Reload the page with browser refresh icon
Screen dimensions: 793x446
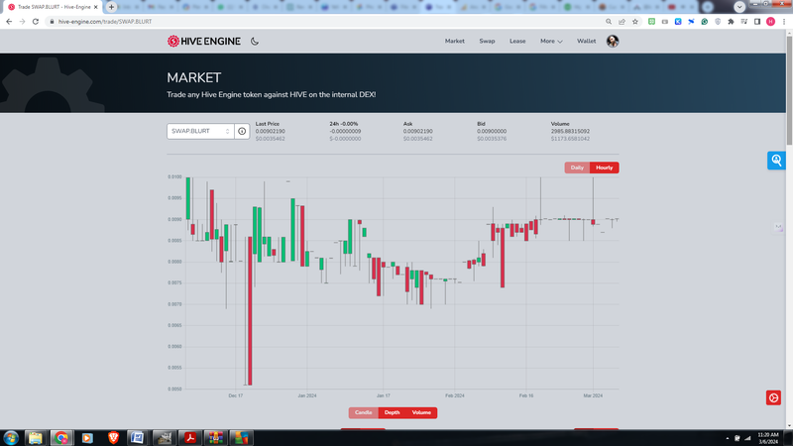click(36, 21)
